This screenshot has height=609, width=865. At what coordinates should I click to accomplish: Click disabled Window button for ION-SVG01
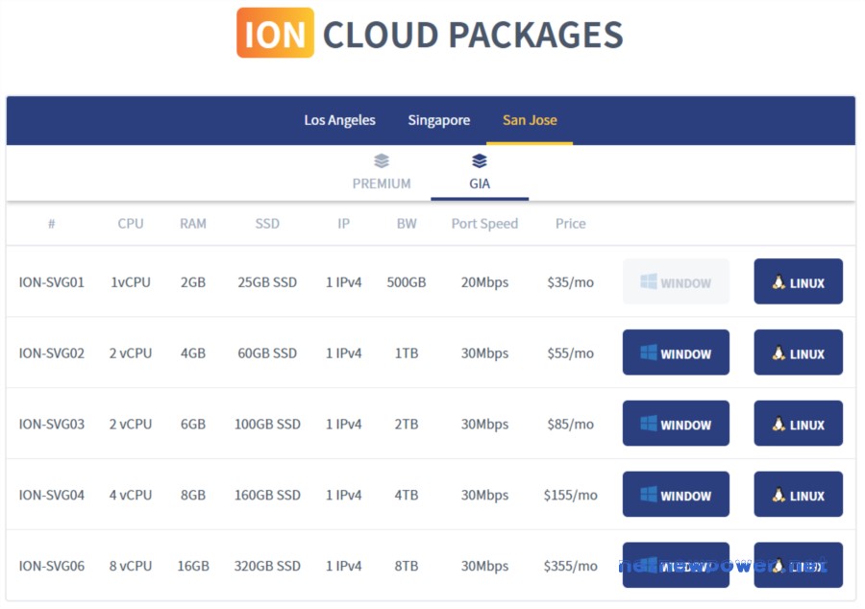click(x=676, y=281)
